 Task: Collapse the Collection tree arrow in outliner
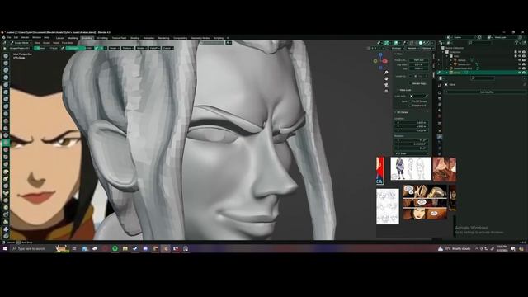click(x=443, y=52)
